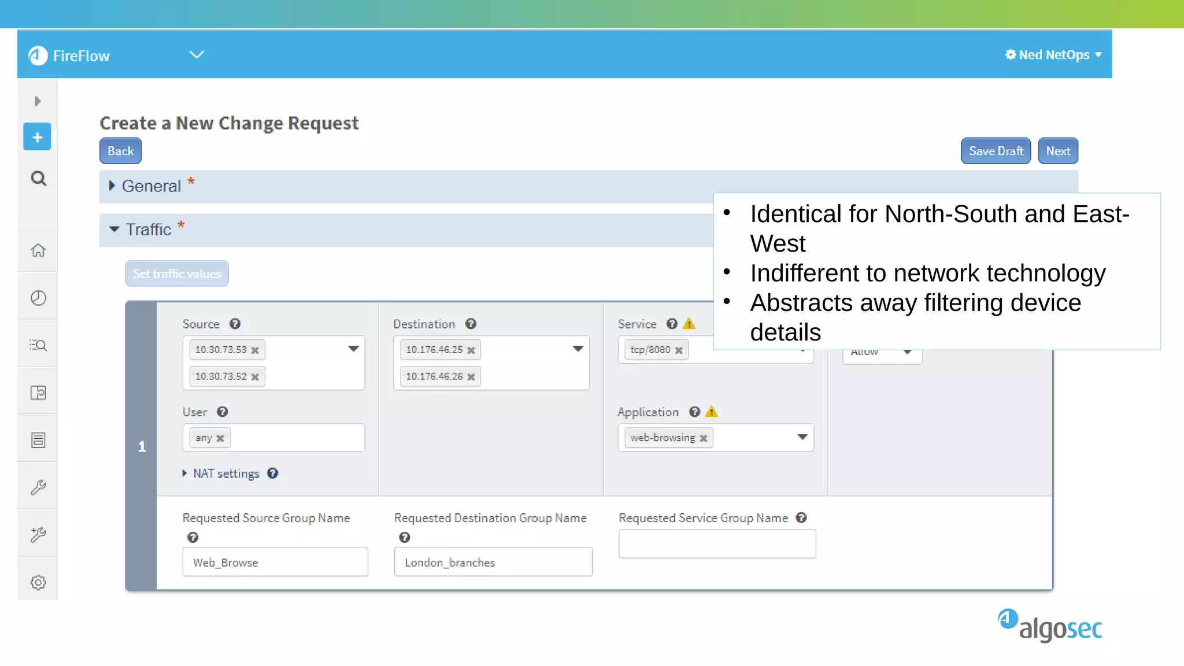1184x666 pixels.
Task: Remove the web-browsing application tag
Action: pos(704,438)
